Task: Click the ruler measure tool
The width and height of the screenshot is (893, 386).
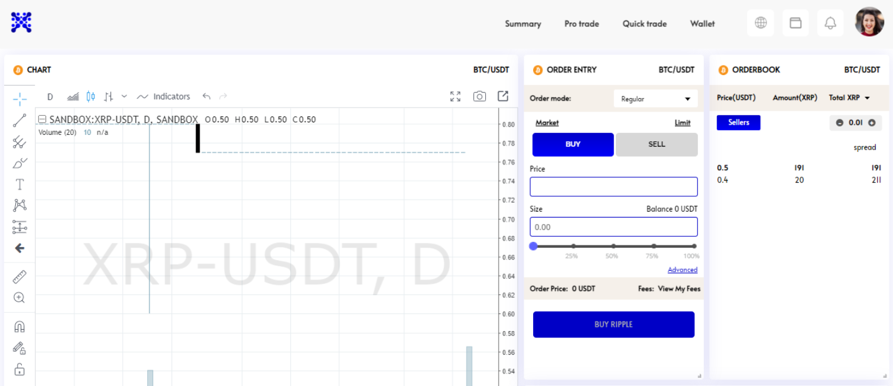Action: tap(20, 277)
